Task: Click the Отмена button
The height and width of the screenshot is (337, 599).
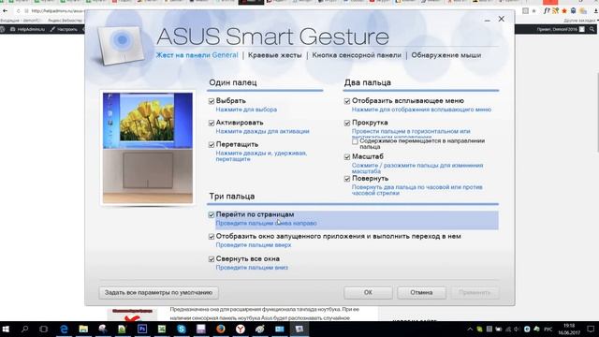Action: click(x=421, y=293)
